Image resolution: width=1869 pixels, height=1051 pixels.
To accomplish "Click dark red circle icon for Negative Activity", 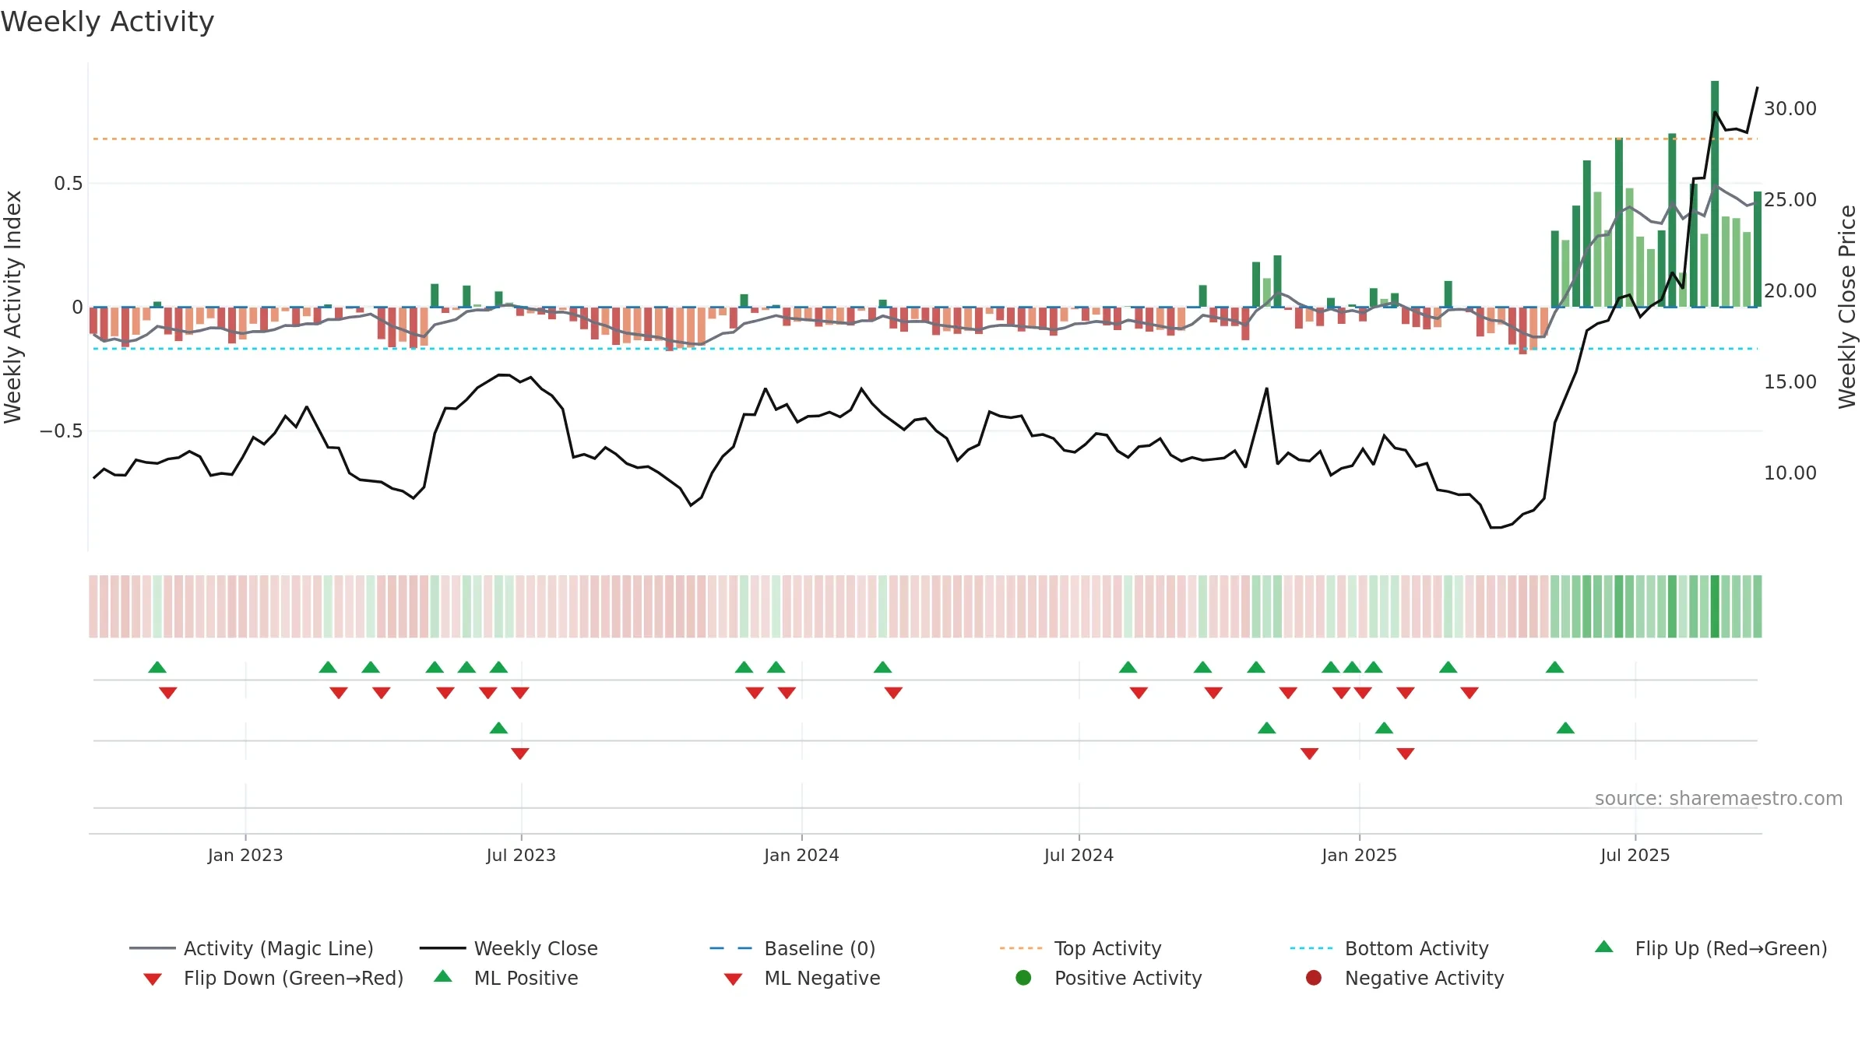I will pyautogui.click(x=1314, y=978).
